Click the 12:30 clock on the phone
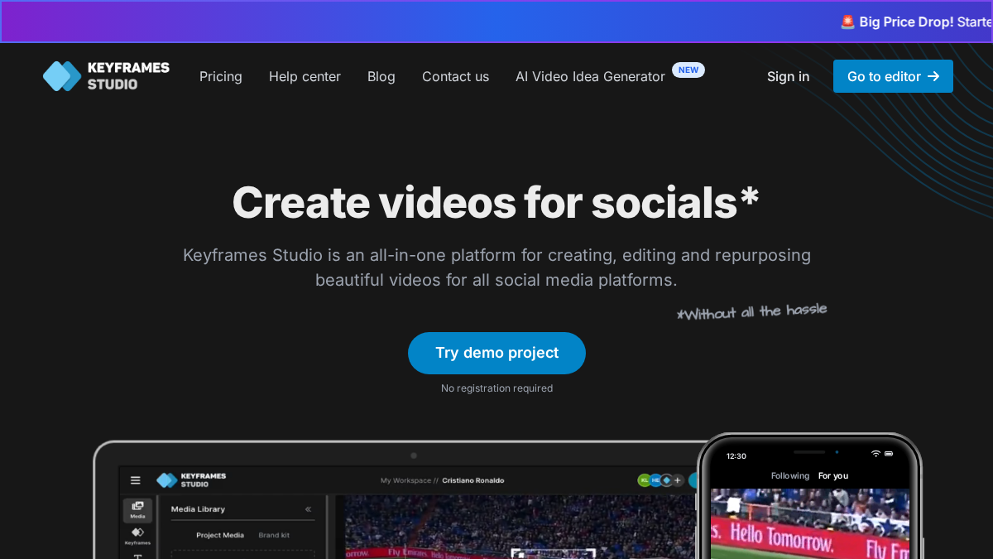 tap(736, 456)
